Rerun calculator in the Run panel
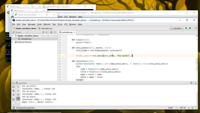Image resolution: width=200 pixels, height=113 pixels. pos(13,87)
